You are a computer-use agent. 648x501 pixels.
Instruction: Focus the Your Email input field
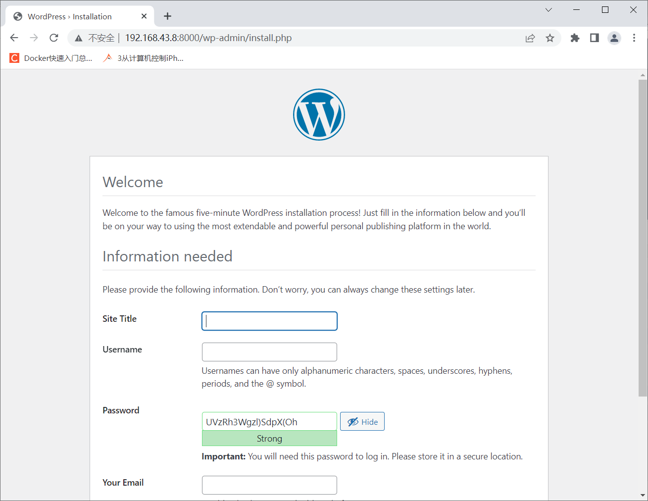(x=269, y=485)
